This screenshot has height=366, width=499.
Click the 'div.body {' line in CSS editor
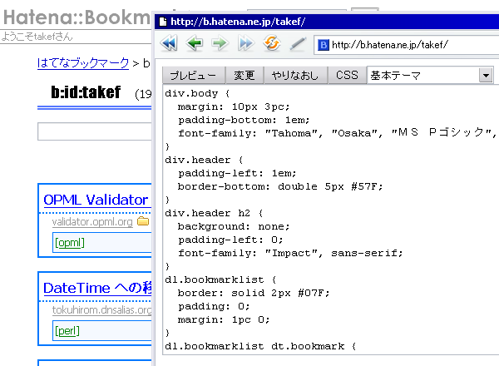[197, 93]
